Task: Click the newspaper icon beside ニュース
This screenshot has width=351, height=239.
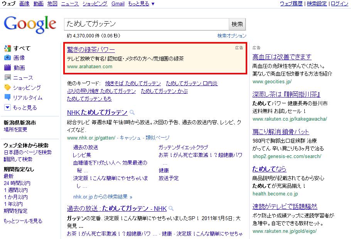Action: click(x=7, y=77)
